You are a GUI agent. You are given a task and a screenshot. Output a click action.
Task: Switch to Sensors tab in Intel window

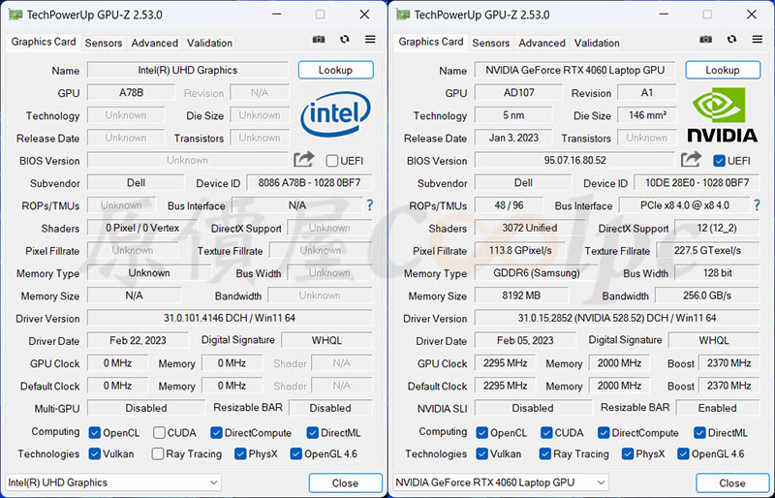point(104,43)
